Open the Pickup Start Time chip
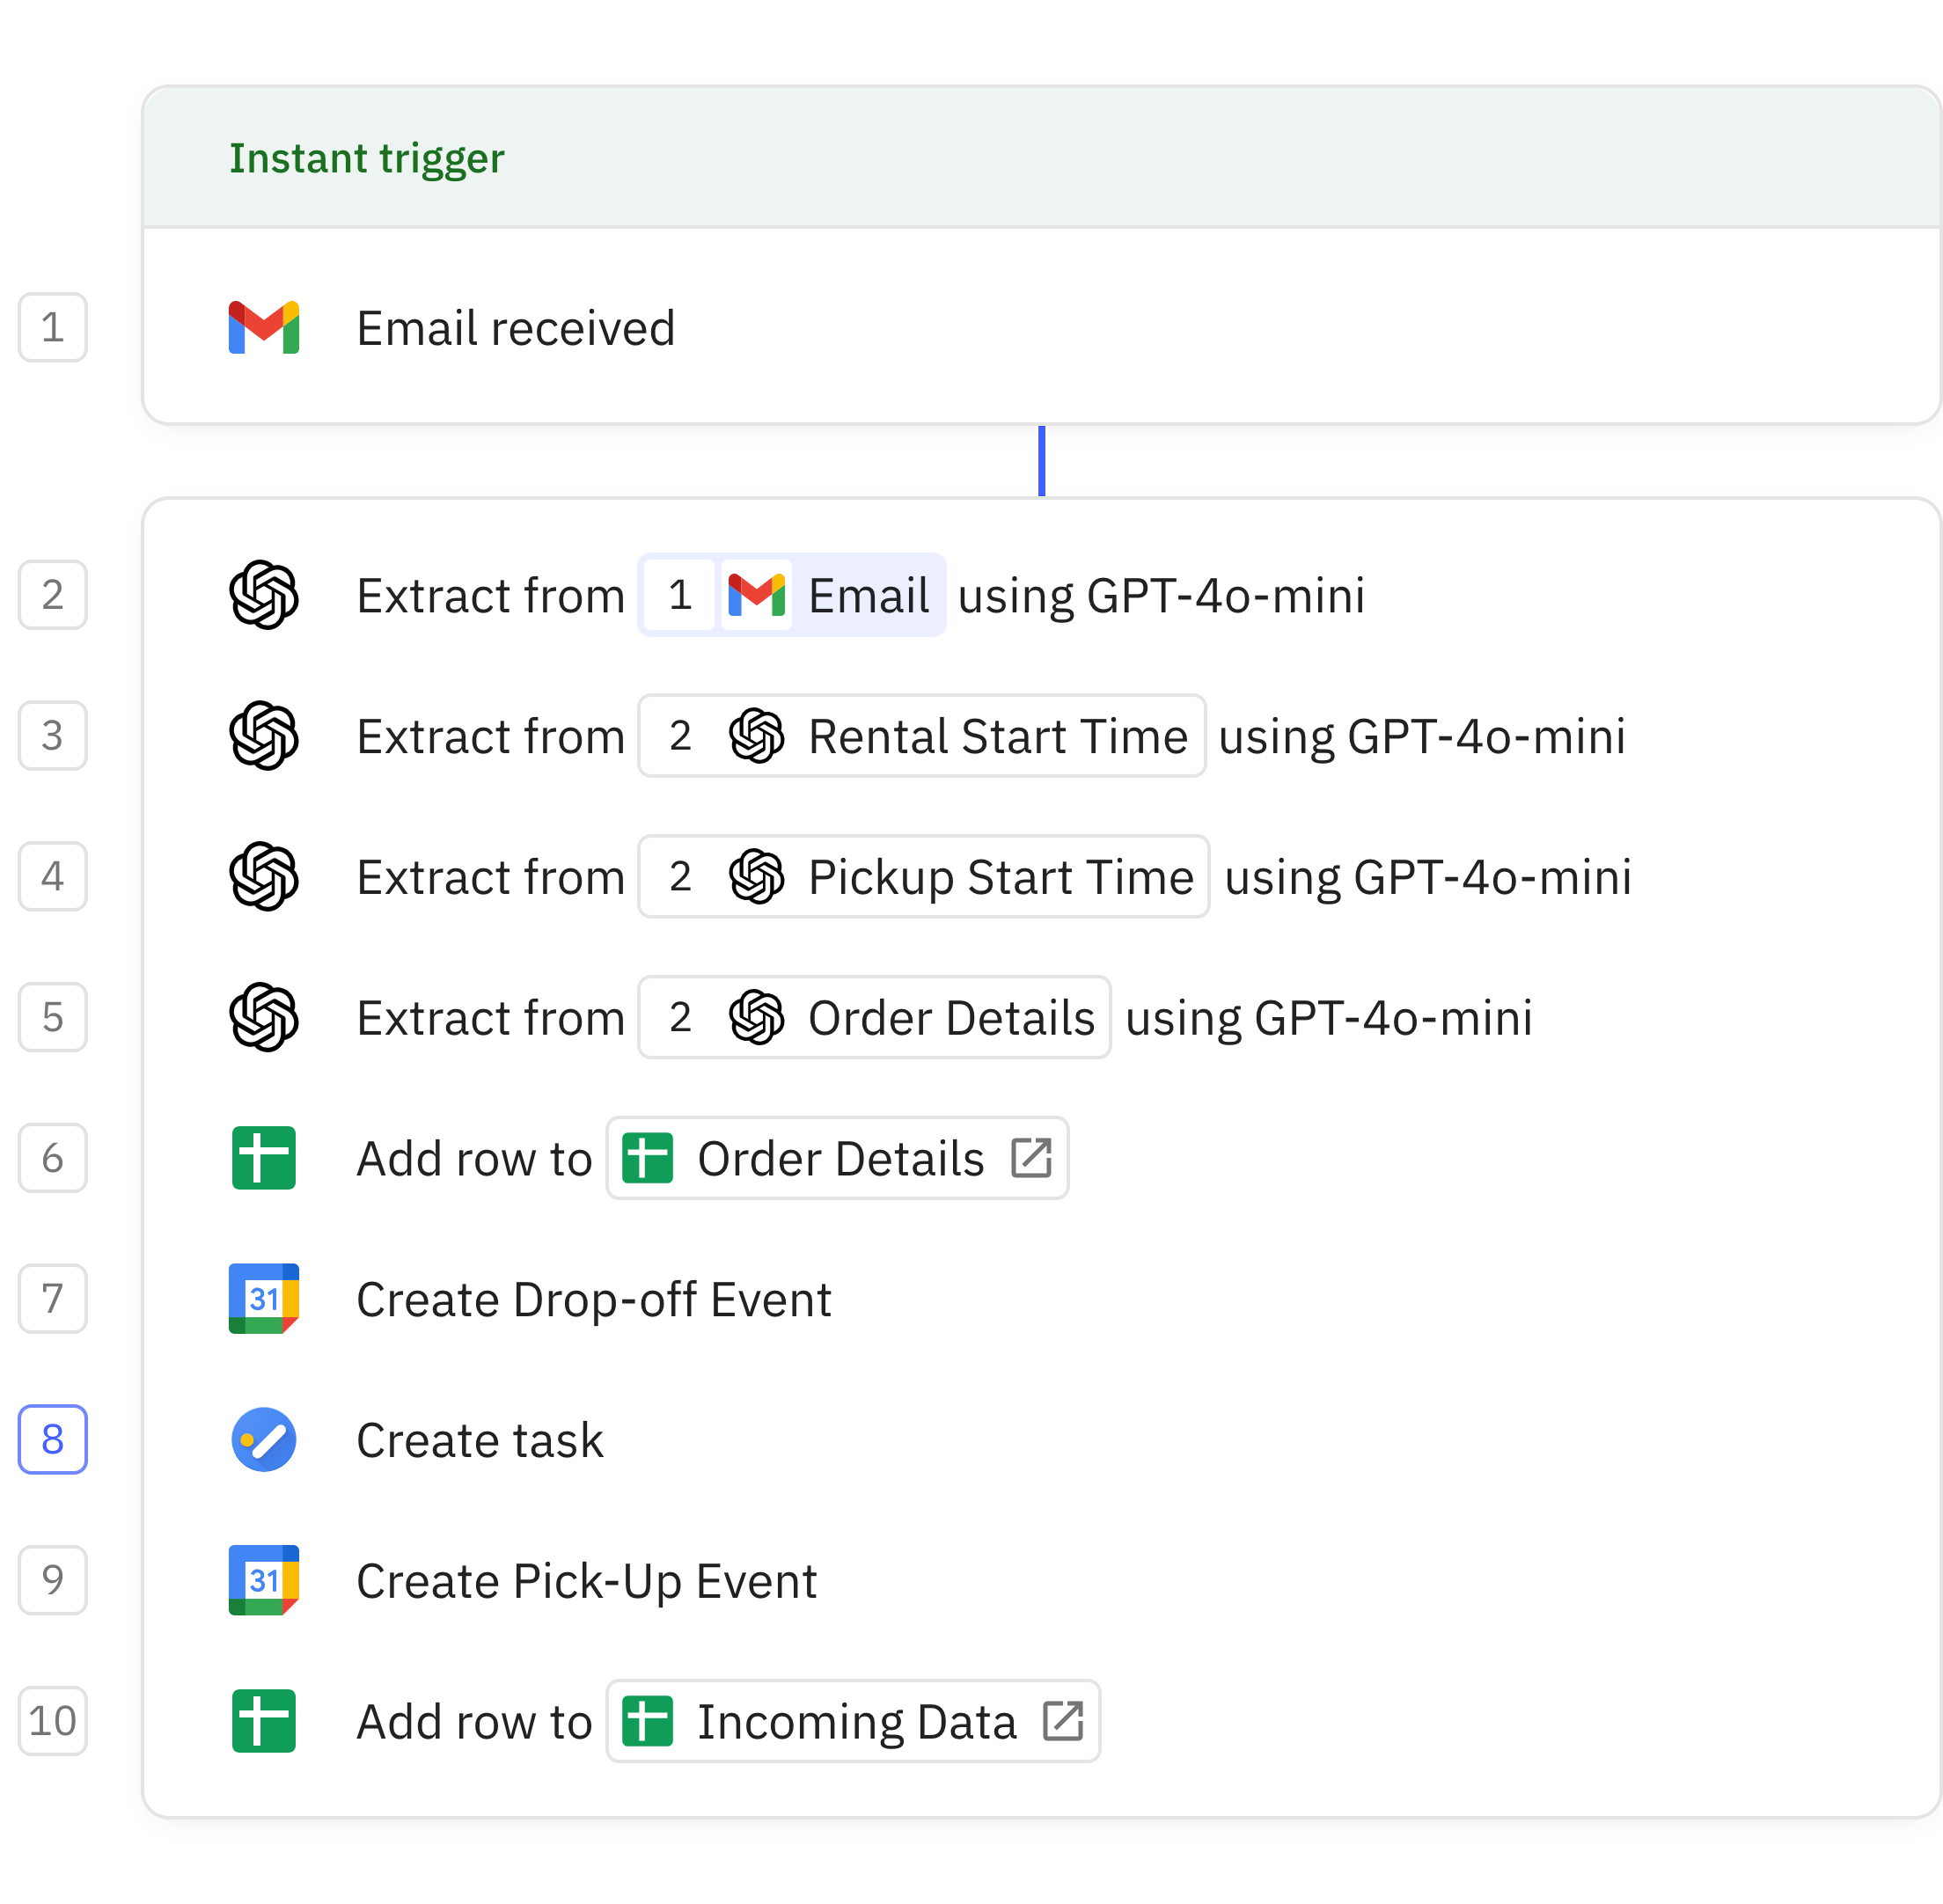1943x1904 pixels. (x=924, y=877)
